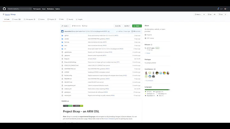The width and height of the screenshot is (230, 129).
Task: Click the build passing badge
Action: point(68,106)
